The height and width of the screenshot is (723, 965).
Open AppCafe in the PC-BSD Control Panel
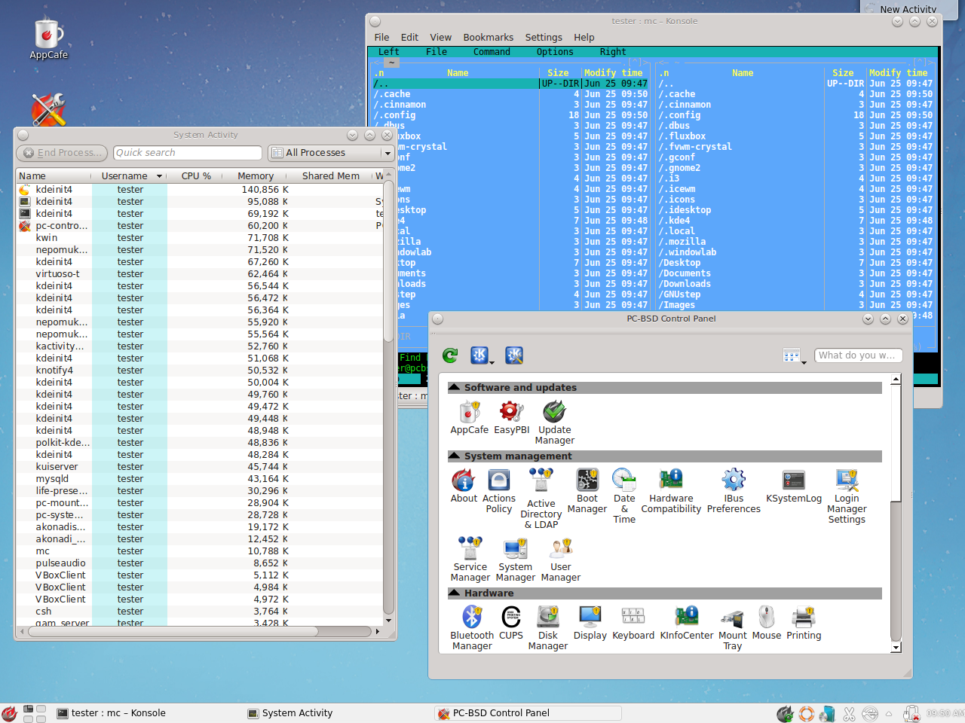pyautogui.click(x=470, y=418)
